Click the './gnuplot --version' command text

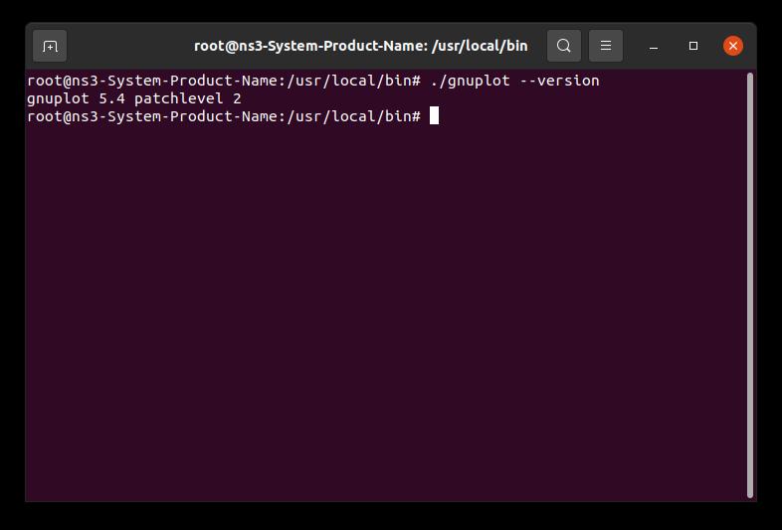click(514, 81)
